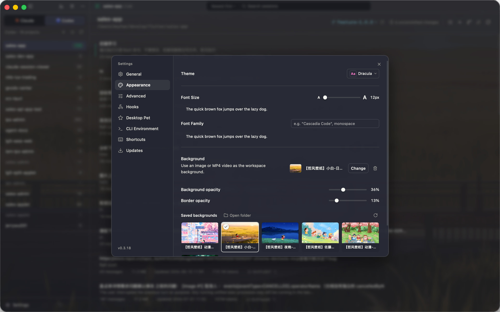Open the General settings section
Screen dimensions: 500x312
(142, 74)
